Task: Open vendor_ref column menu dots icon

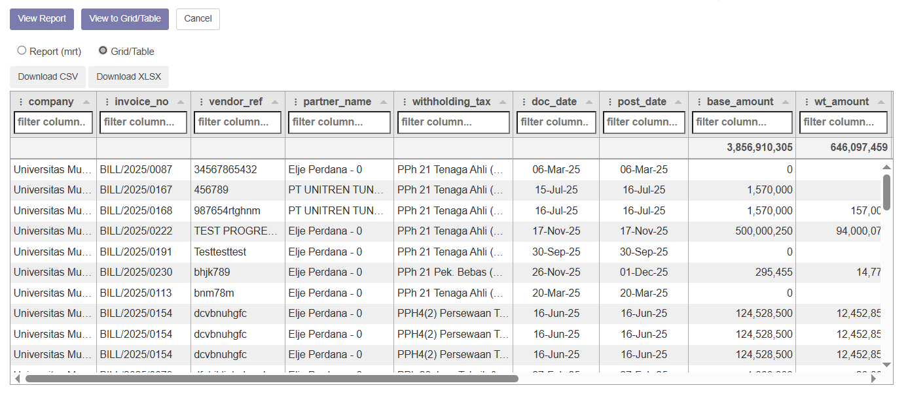Action: point(201,102)
